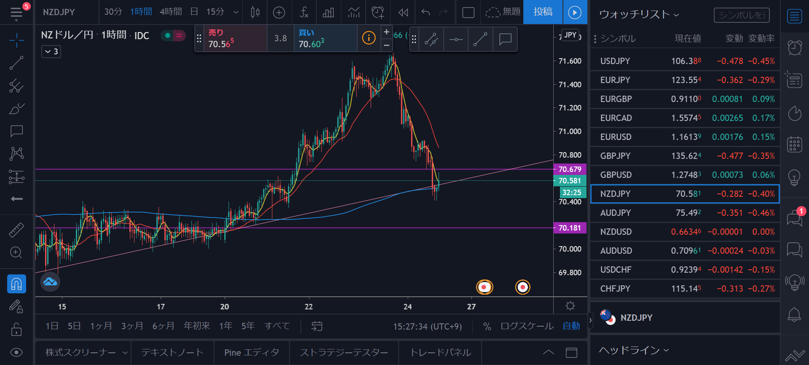Toggle stay in drawing mode pencil-lock
This screenshot has width=809, height=365.
coord(16,306)
